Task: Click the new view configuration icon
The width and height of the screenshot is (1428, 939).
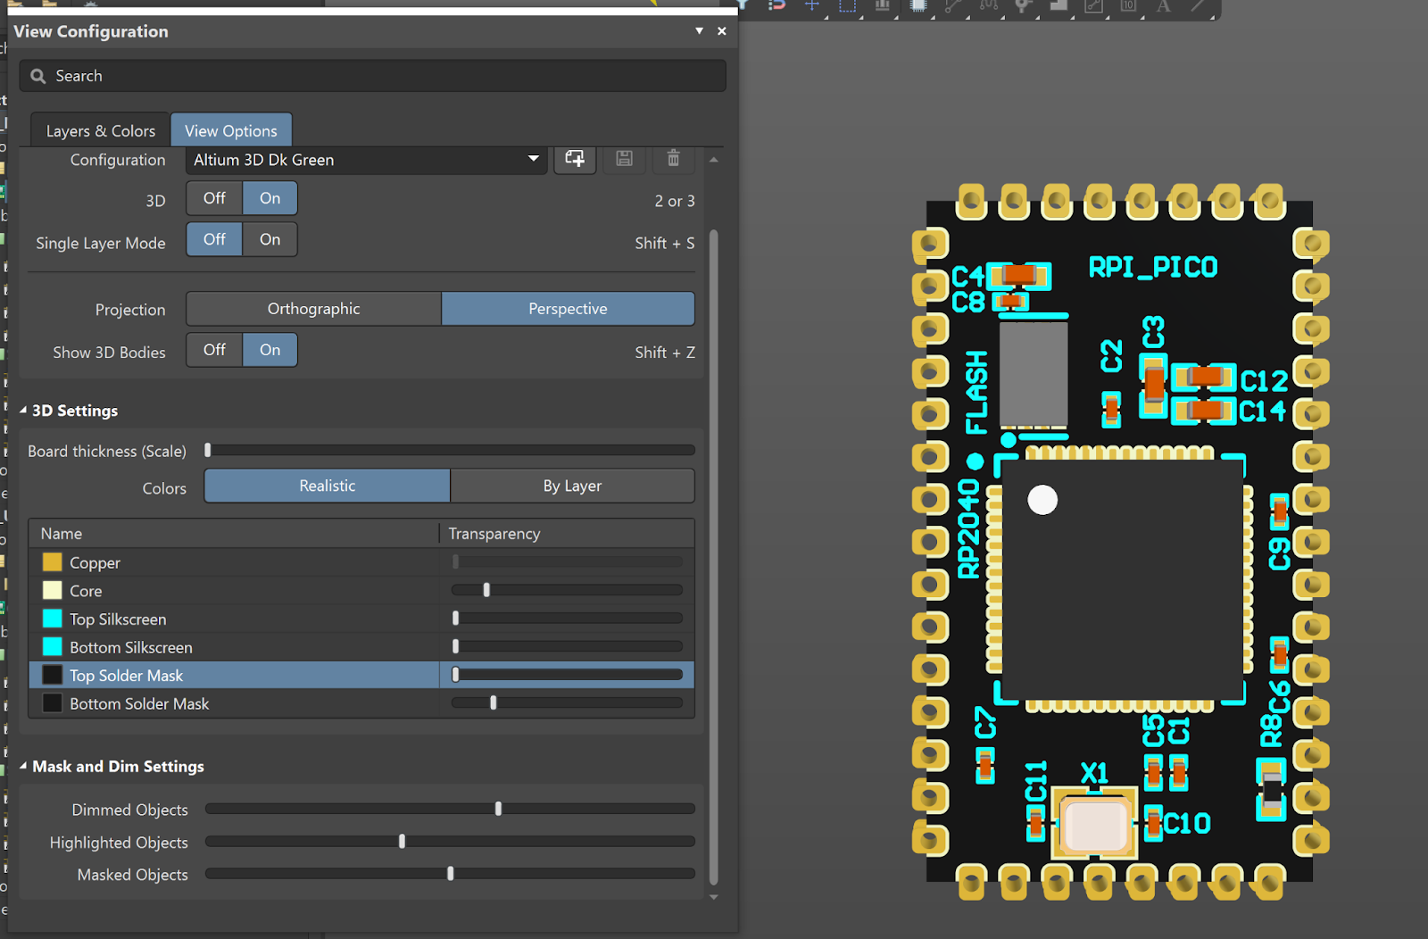Action: pyautogui.click(x=575, y=159)
